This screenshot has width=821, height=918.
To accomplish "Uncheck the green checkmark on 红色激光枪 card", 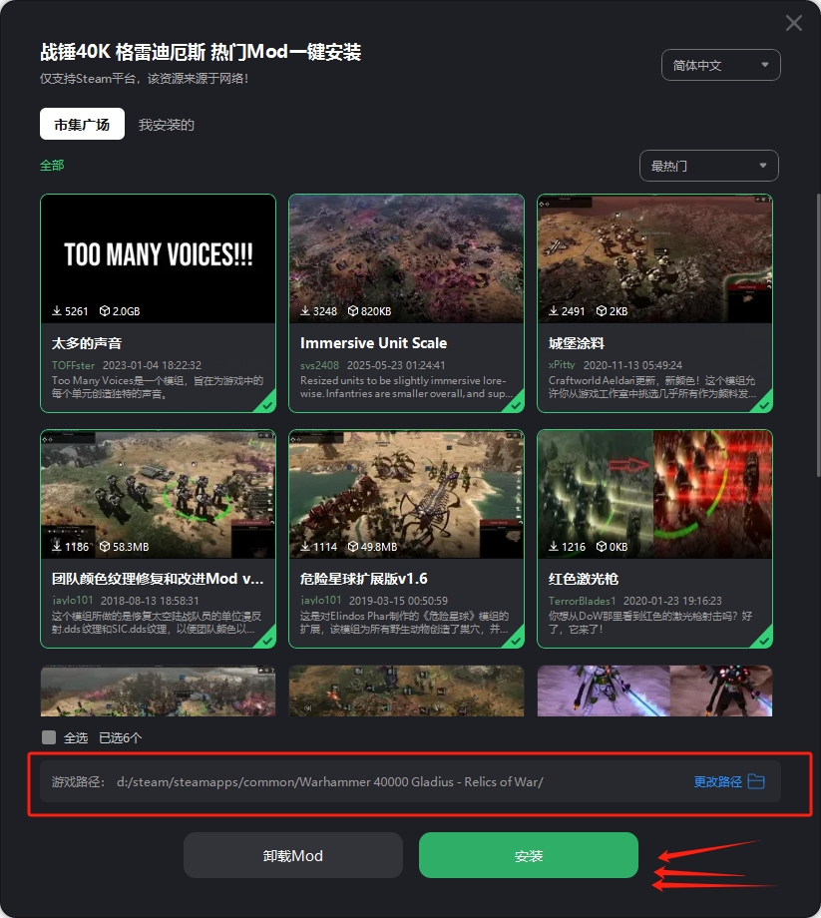I will coord(762,640).
